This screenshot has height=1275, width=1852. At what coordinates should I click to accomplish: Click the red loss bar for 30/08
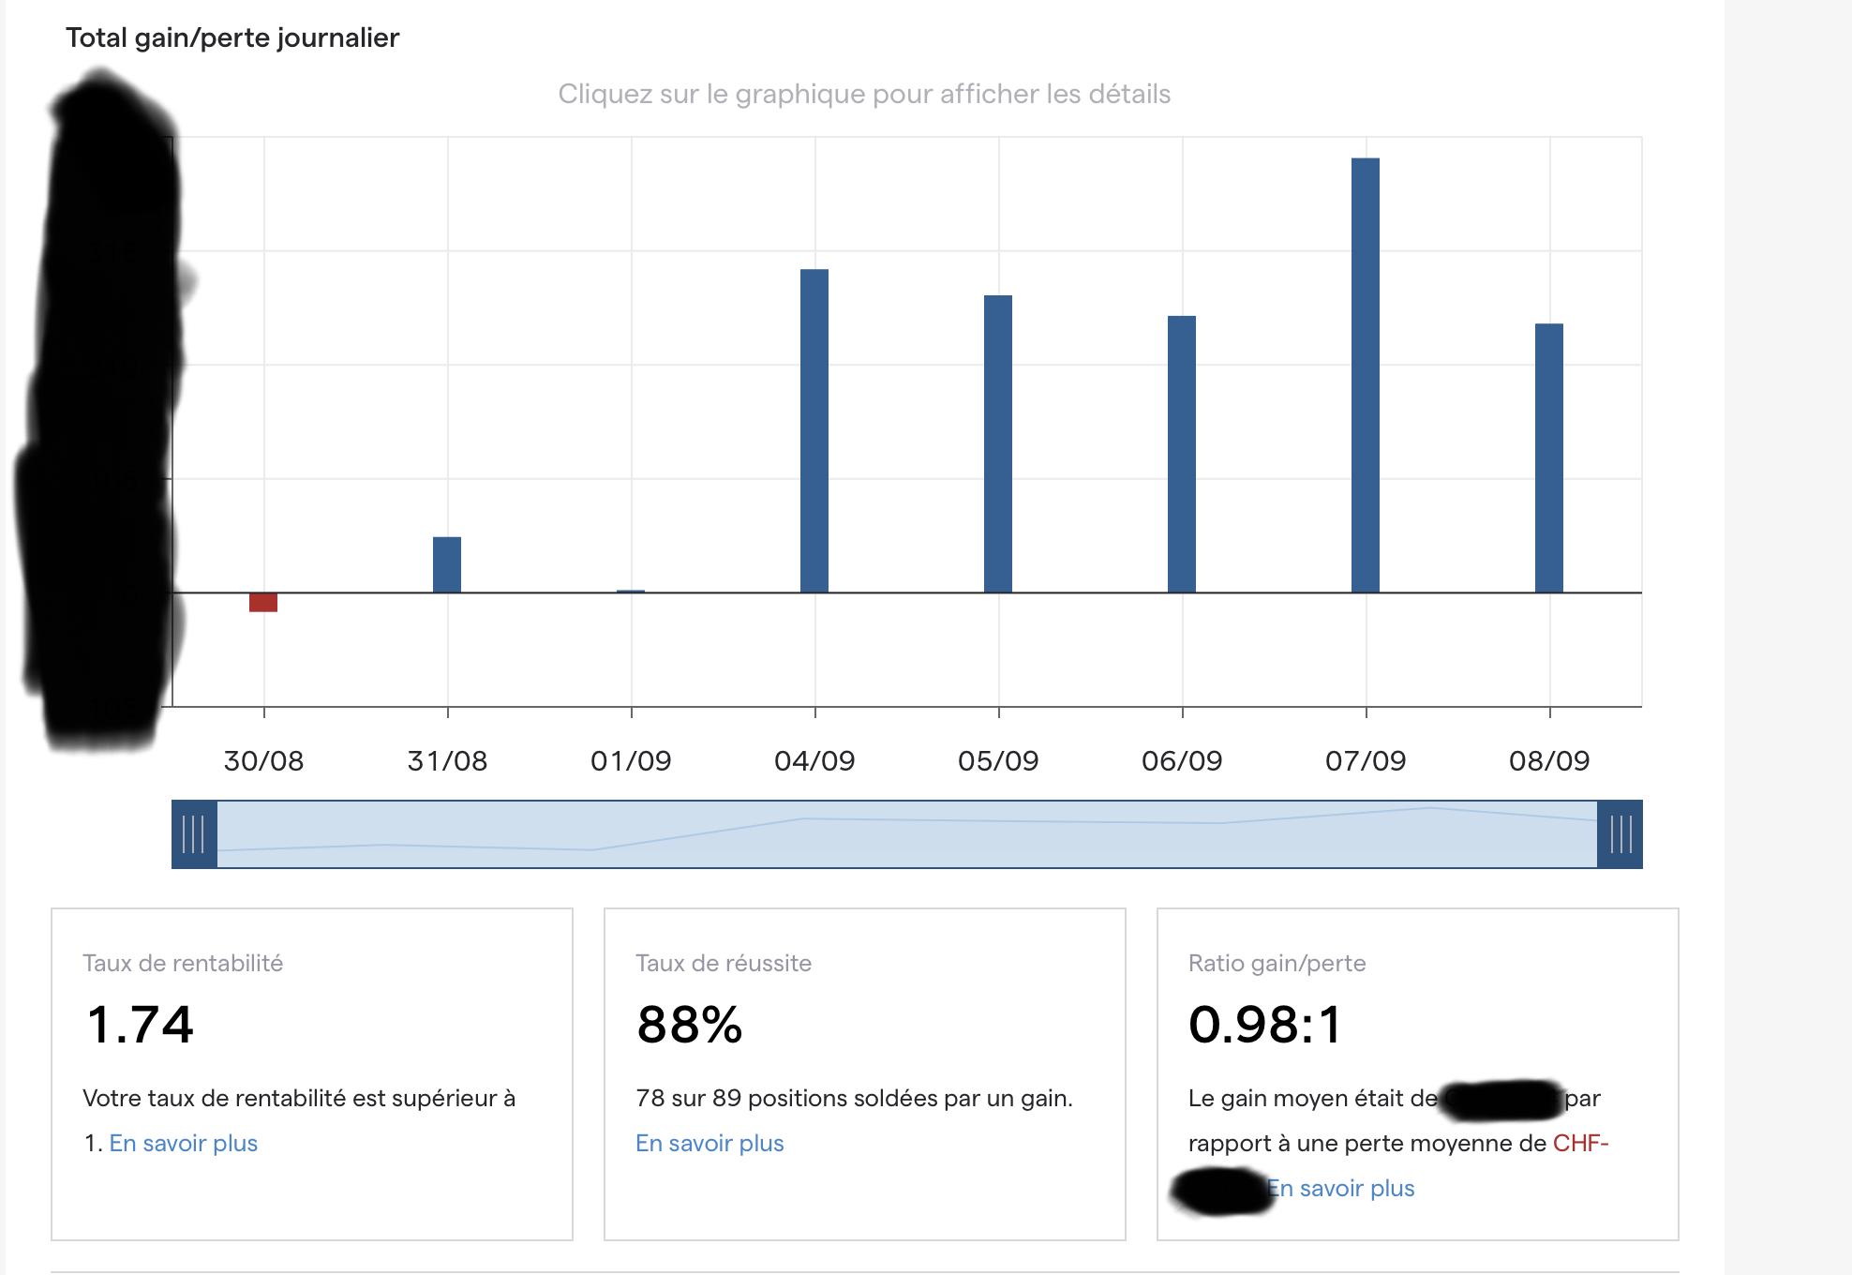coord(263,602)
